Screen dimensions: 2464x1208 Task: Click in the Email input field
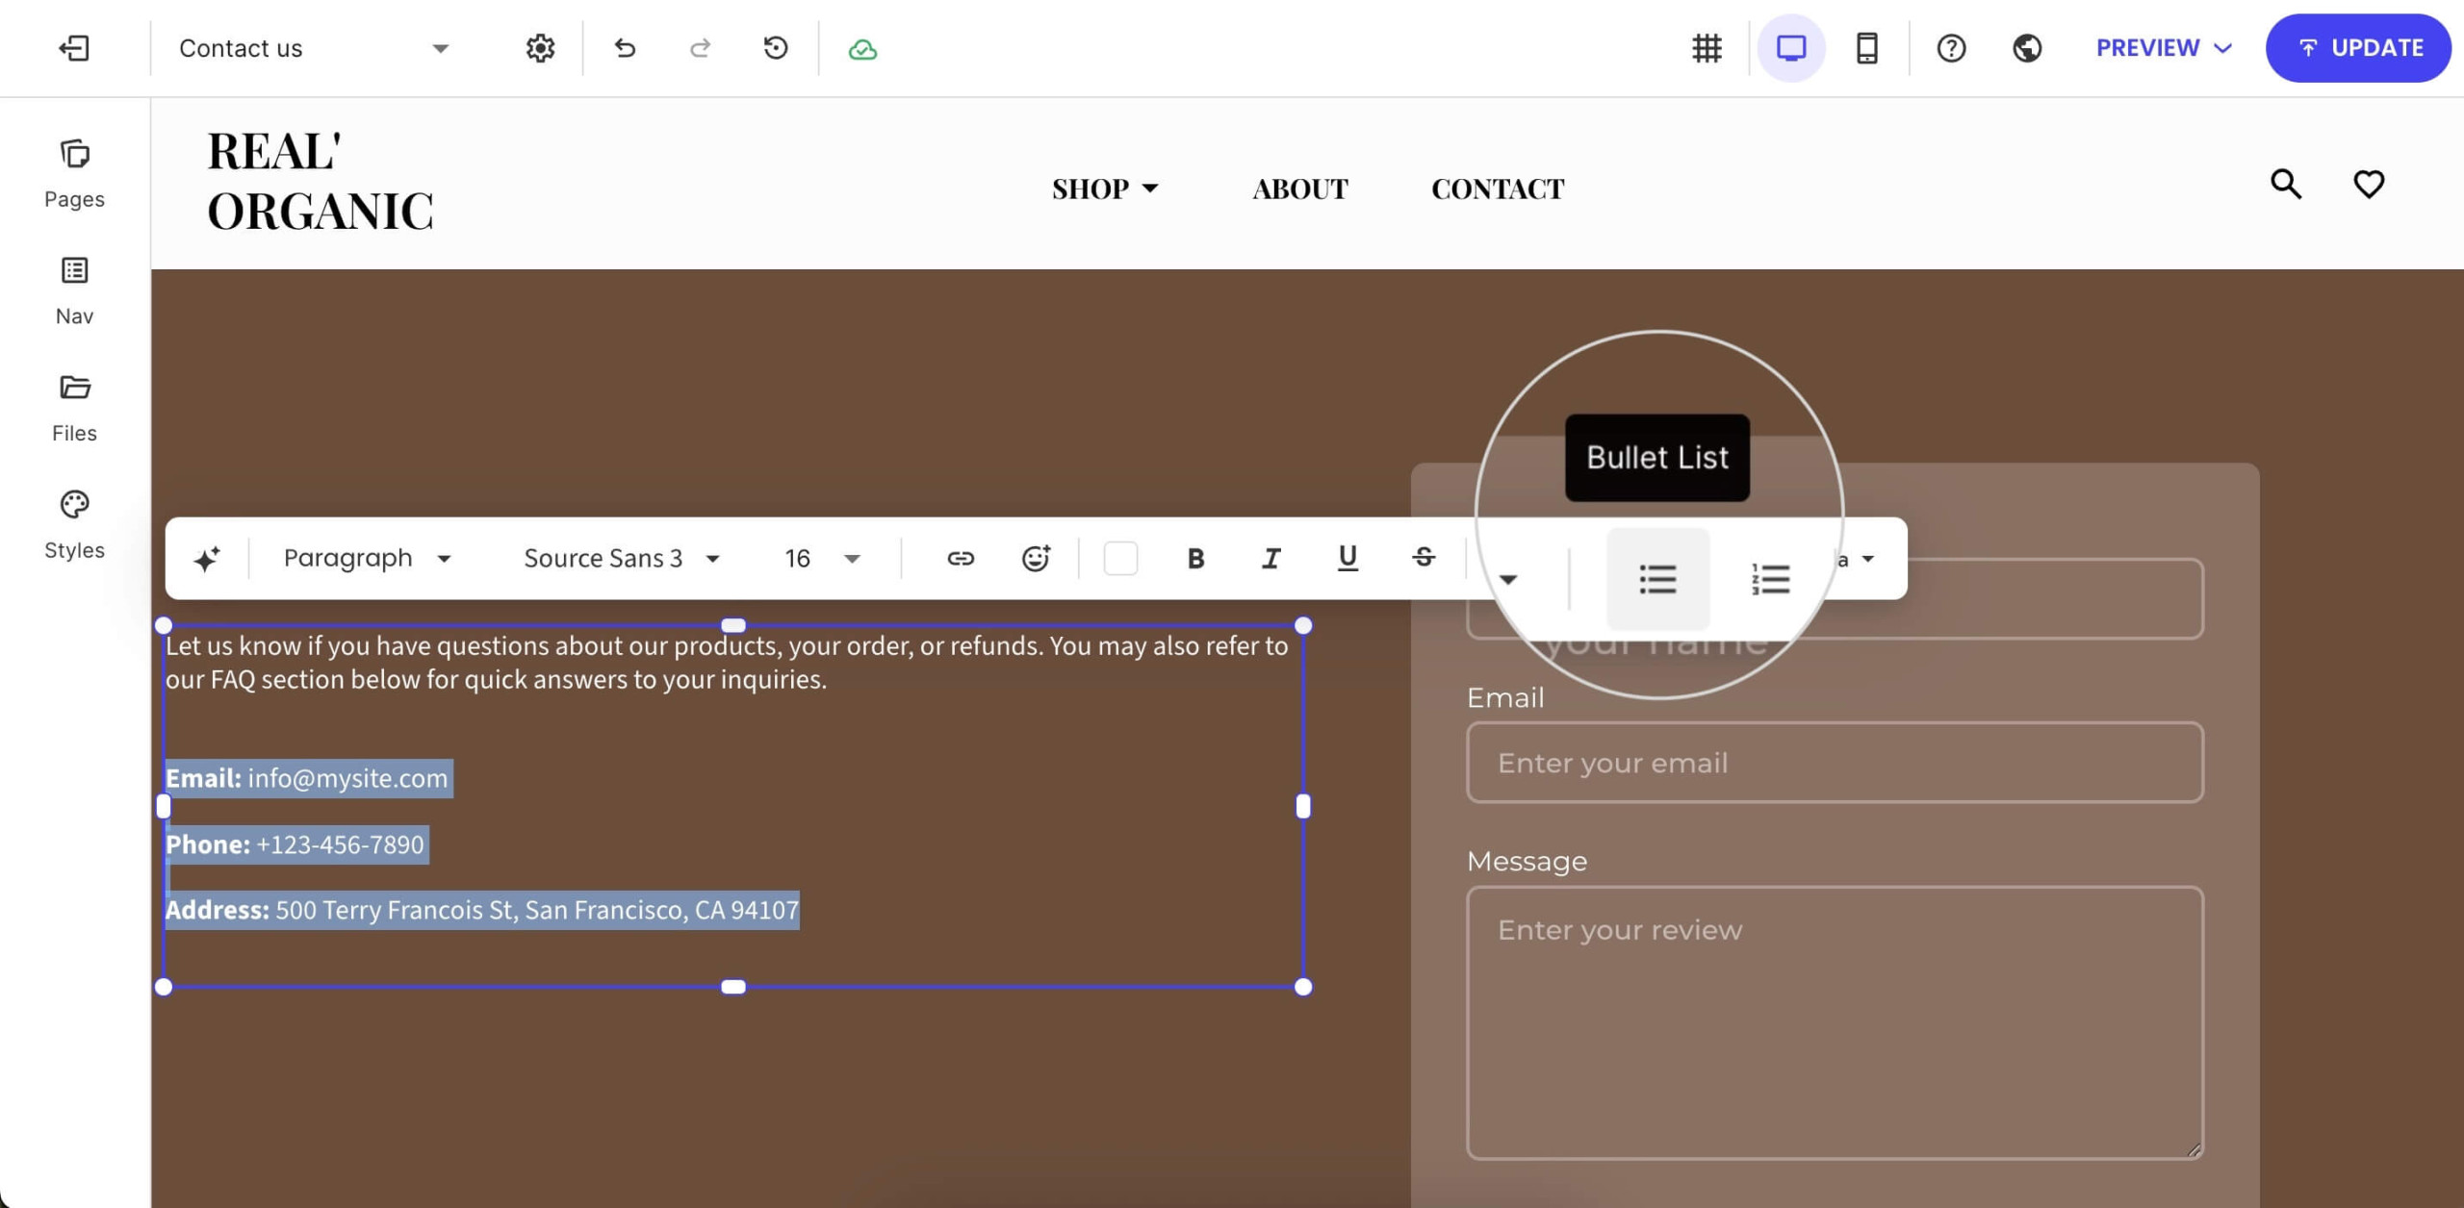coord(1835,763)
